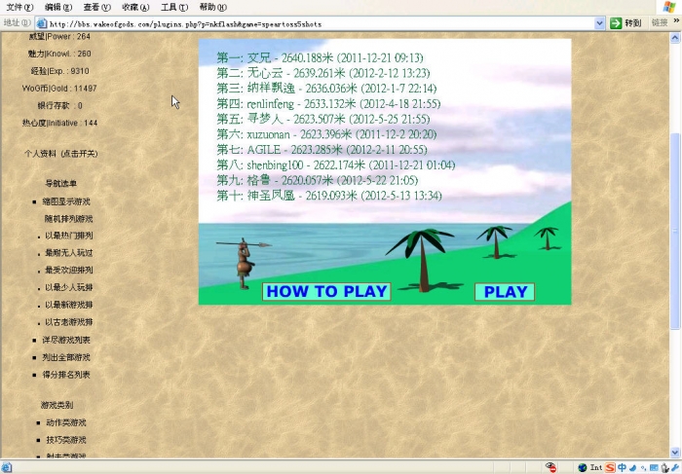Open the 编辑(E) menu

coord(58,7)
